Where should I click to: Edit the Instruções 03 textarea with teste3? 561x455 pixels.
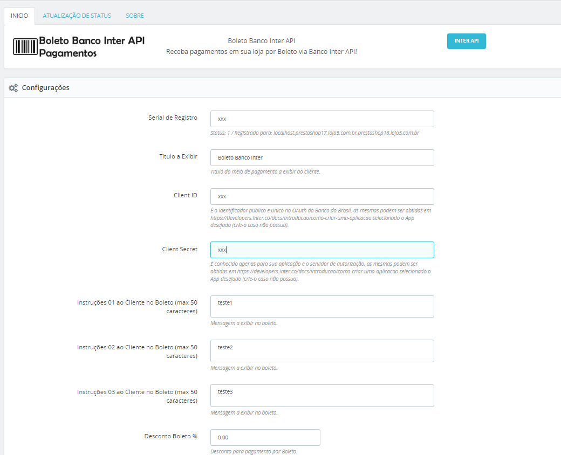tap(322, 396)
